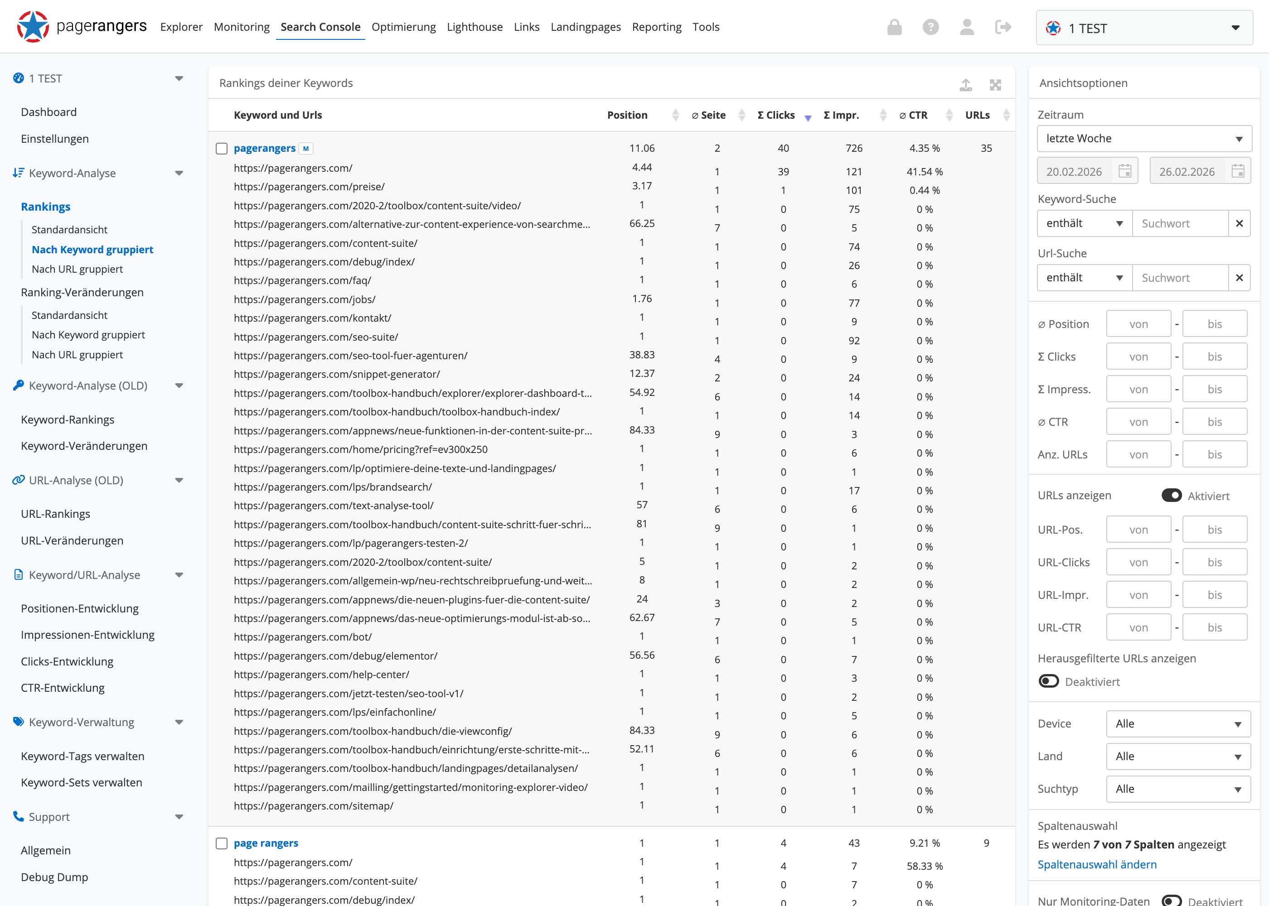Open the help question mark icon

(x=930, y=27)
